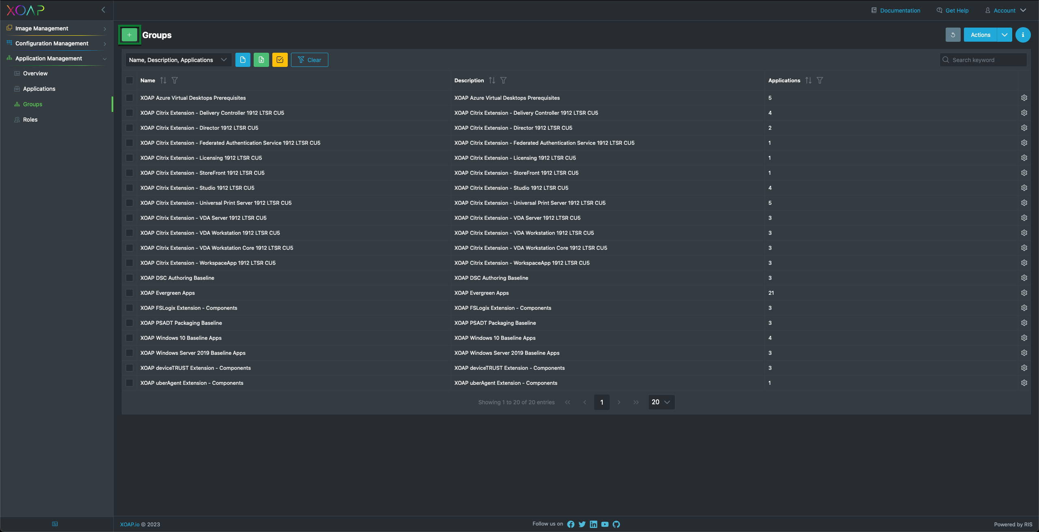This screenshot has width=1039, height=532.
Task: Open Applications in the sidebar
Action: (x=39, y=89)
